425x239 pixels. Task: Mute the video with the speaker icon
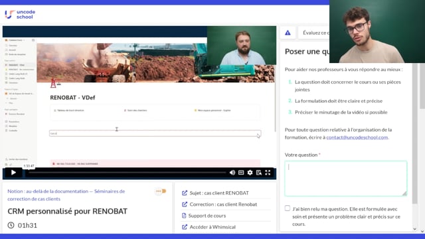coord(232,173)
